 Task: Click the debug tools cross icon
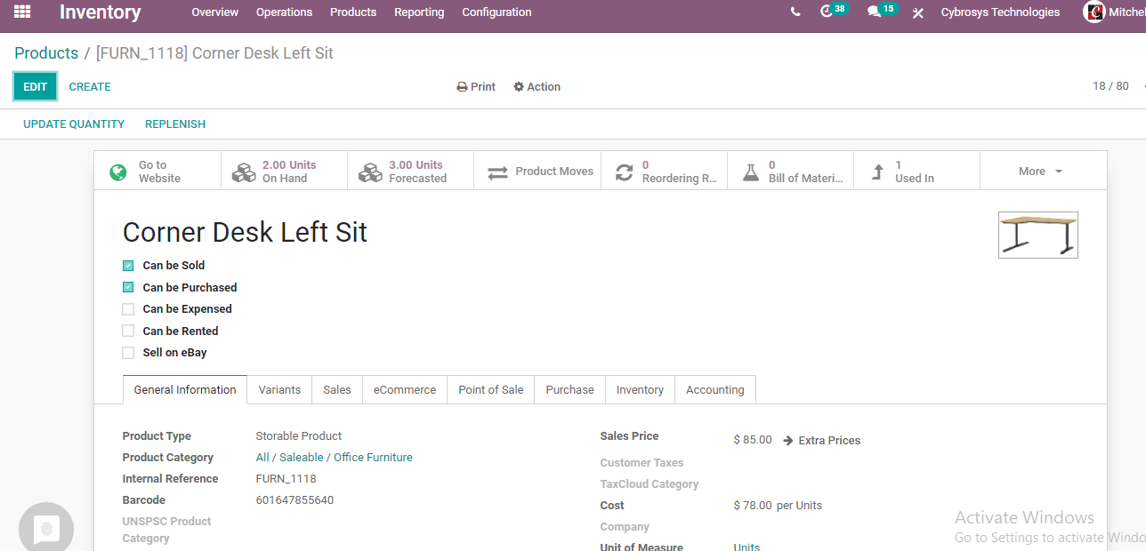click(918, 13)
